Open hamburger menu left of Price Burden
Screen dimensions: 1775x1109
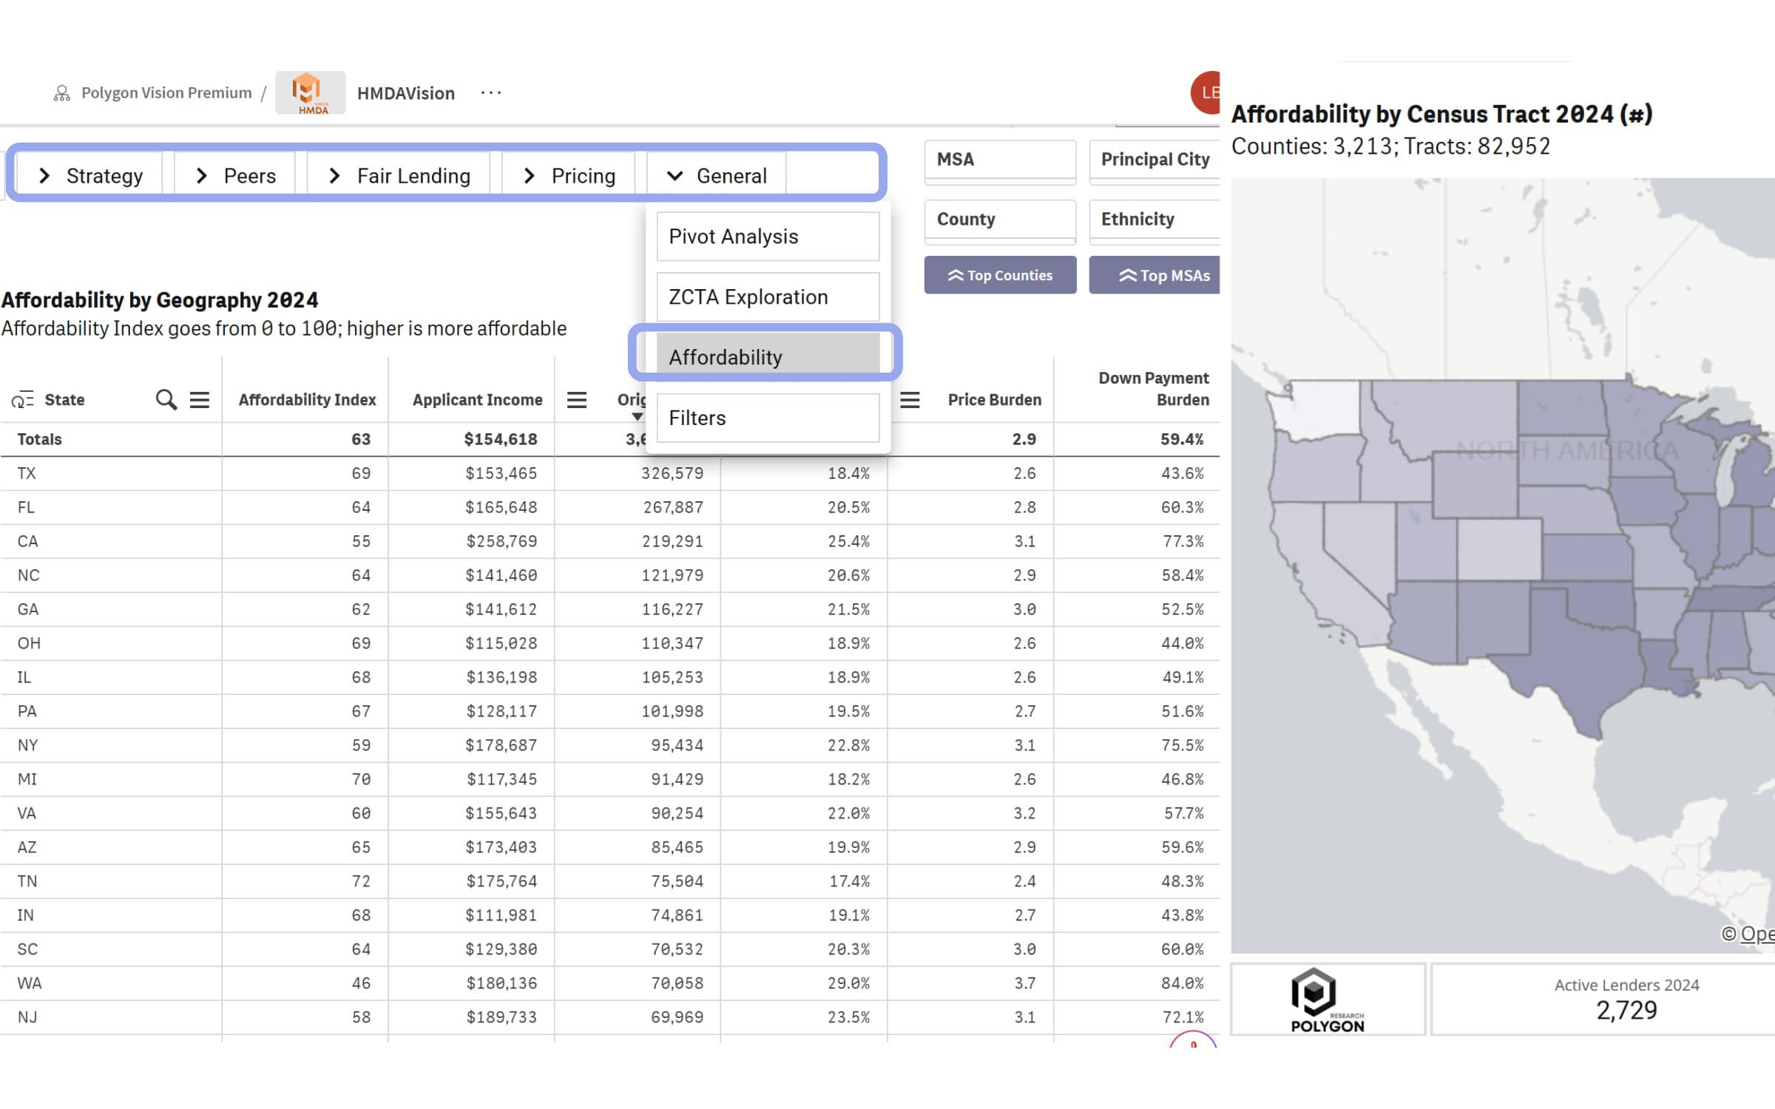click(x=910, y=400)
